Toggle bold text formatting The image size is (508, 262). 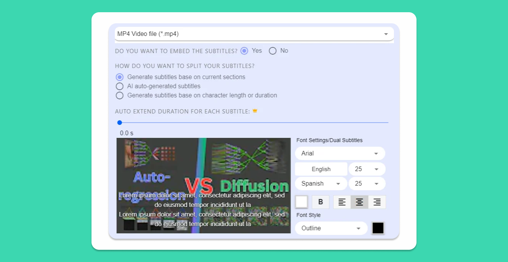point(321,202)
